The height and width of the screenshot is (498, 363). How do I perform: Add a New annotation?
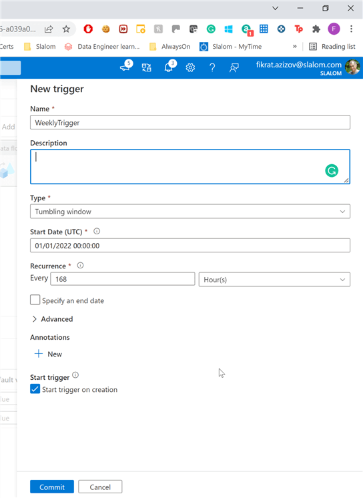[x=48, y=354]
